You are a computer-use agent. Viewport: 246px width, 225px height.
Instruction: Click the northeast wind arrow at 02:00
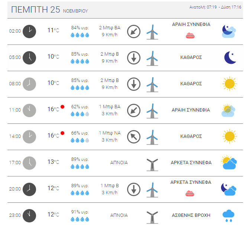coord(134,32)
